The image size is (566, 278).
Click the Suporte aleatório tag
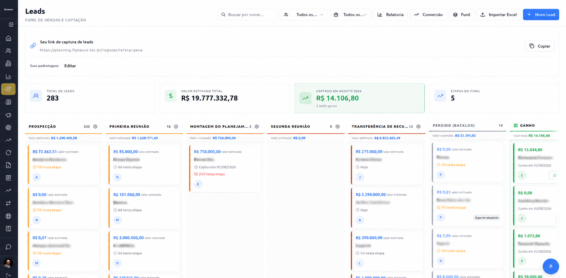487,218
